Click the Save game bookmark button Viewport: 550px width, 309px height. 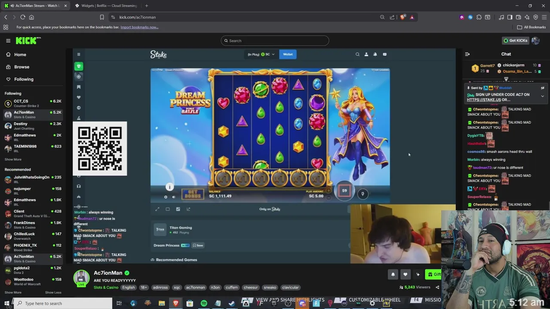(x=198, y=245)
